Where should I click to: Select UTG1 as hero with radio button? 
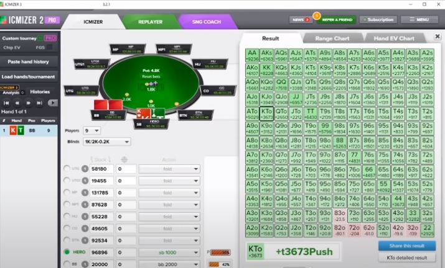coord(67,181)
